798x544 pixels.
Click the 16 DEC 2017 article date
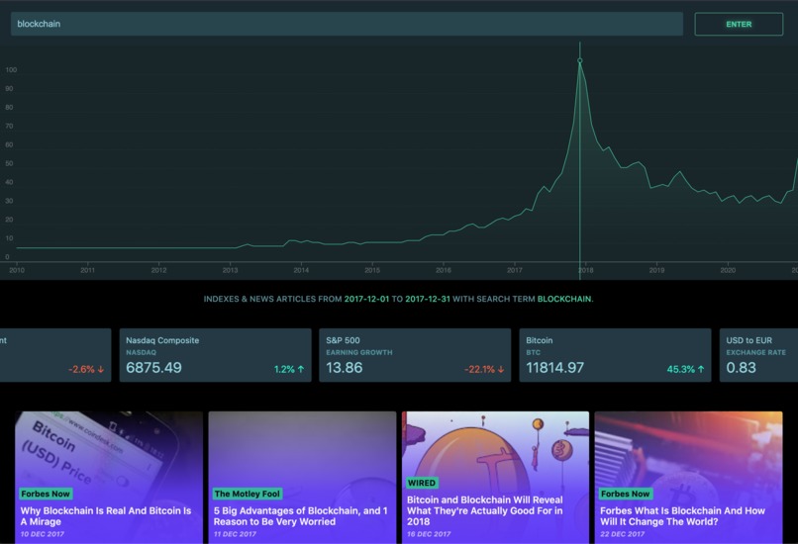coord(429,534)
